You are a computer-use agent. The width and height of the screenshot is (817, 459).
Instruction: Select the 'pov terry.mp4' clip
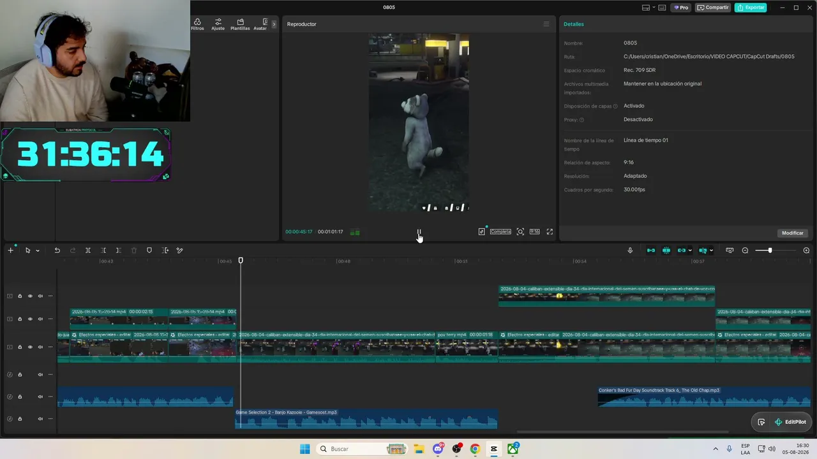467,346
